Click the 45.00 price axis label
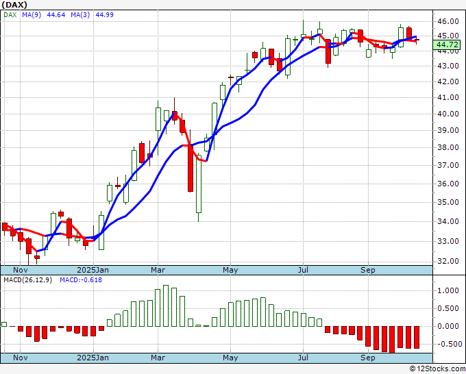Screen dimensions: 466x374 click(x=448, y=36)
